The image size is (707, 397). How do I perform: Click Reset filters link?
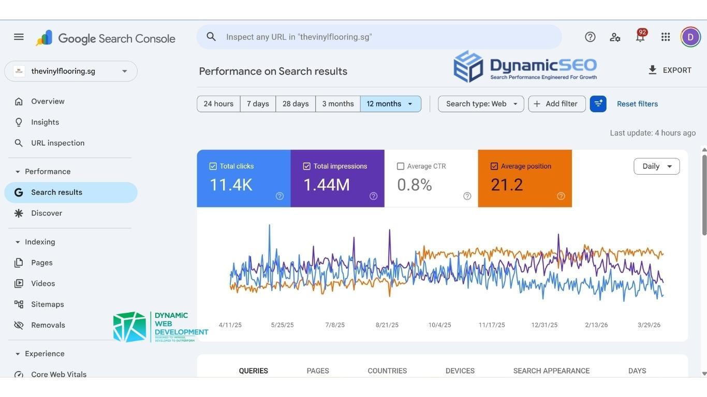pos(637,104)
